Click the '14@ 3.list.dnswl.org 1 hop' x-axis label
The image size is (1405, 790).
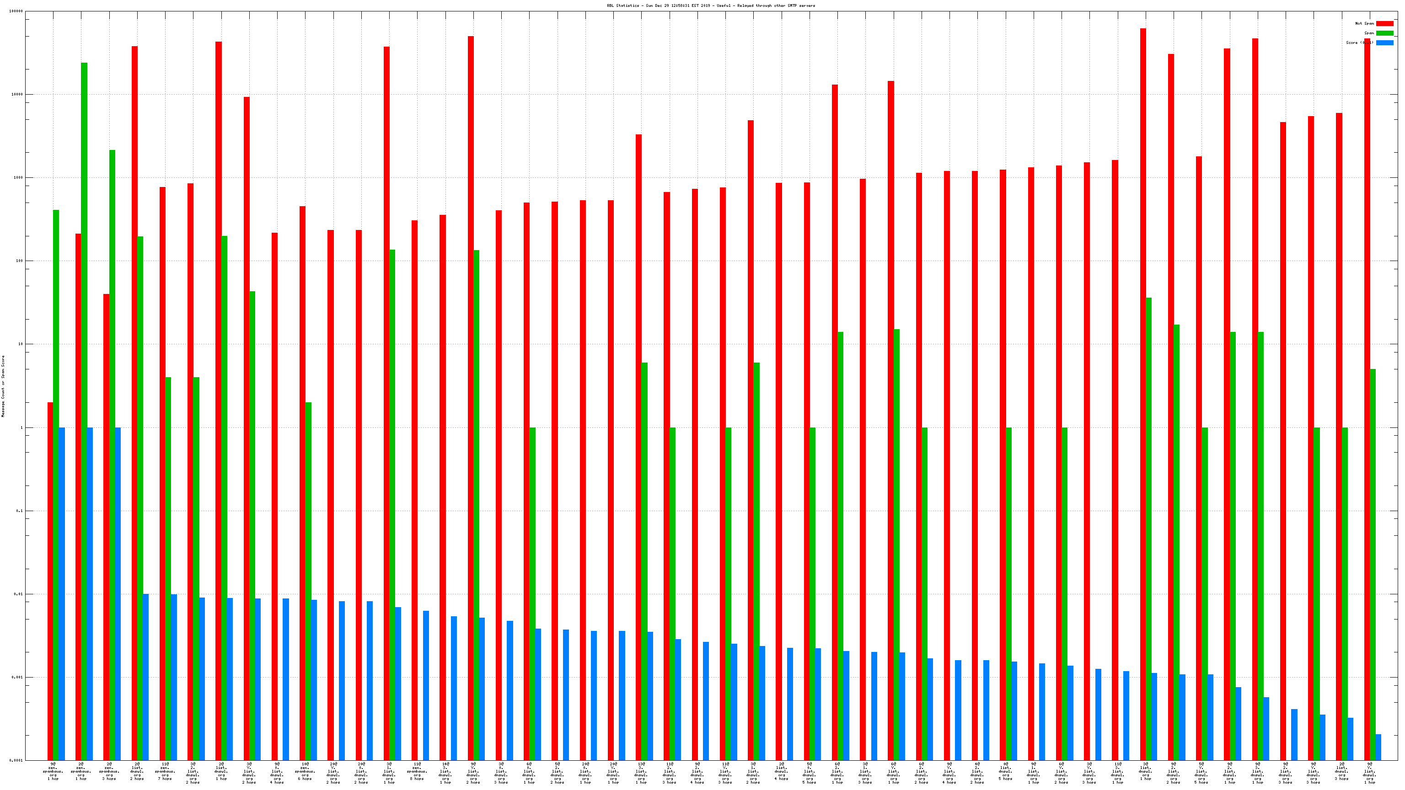click(445, 773)
